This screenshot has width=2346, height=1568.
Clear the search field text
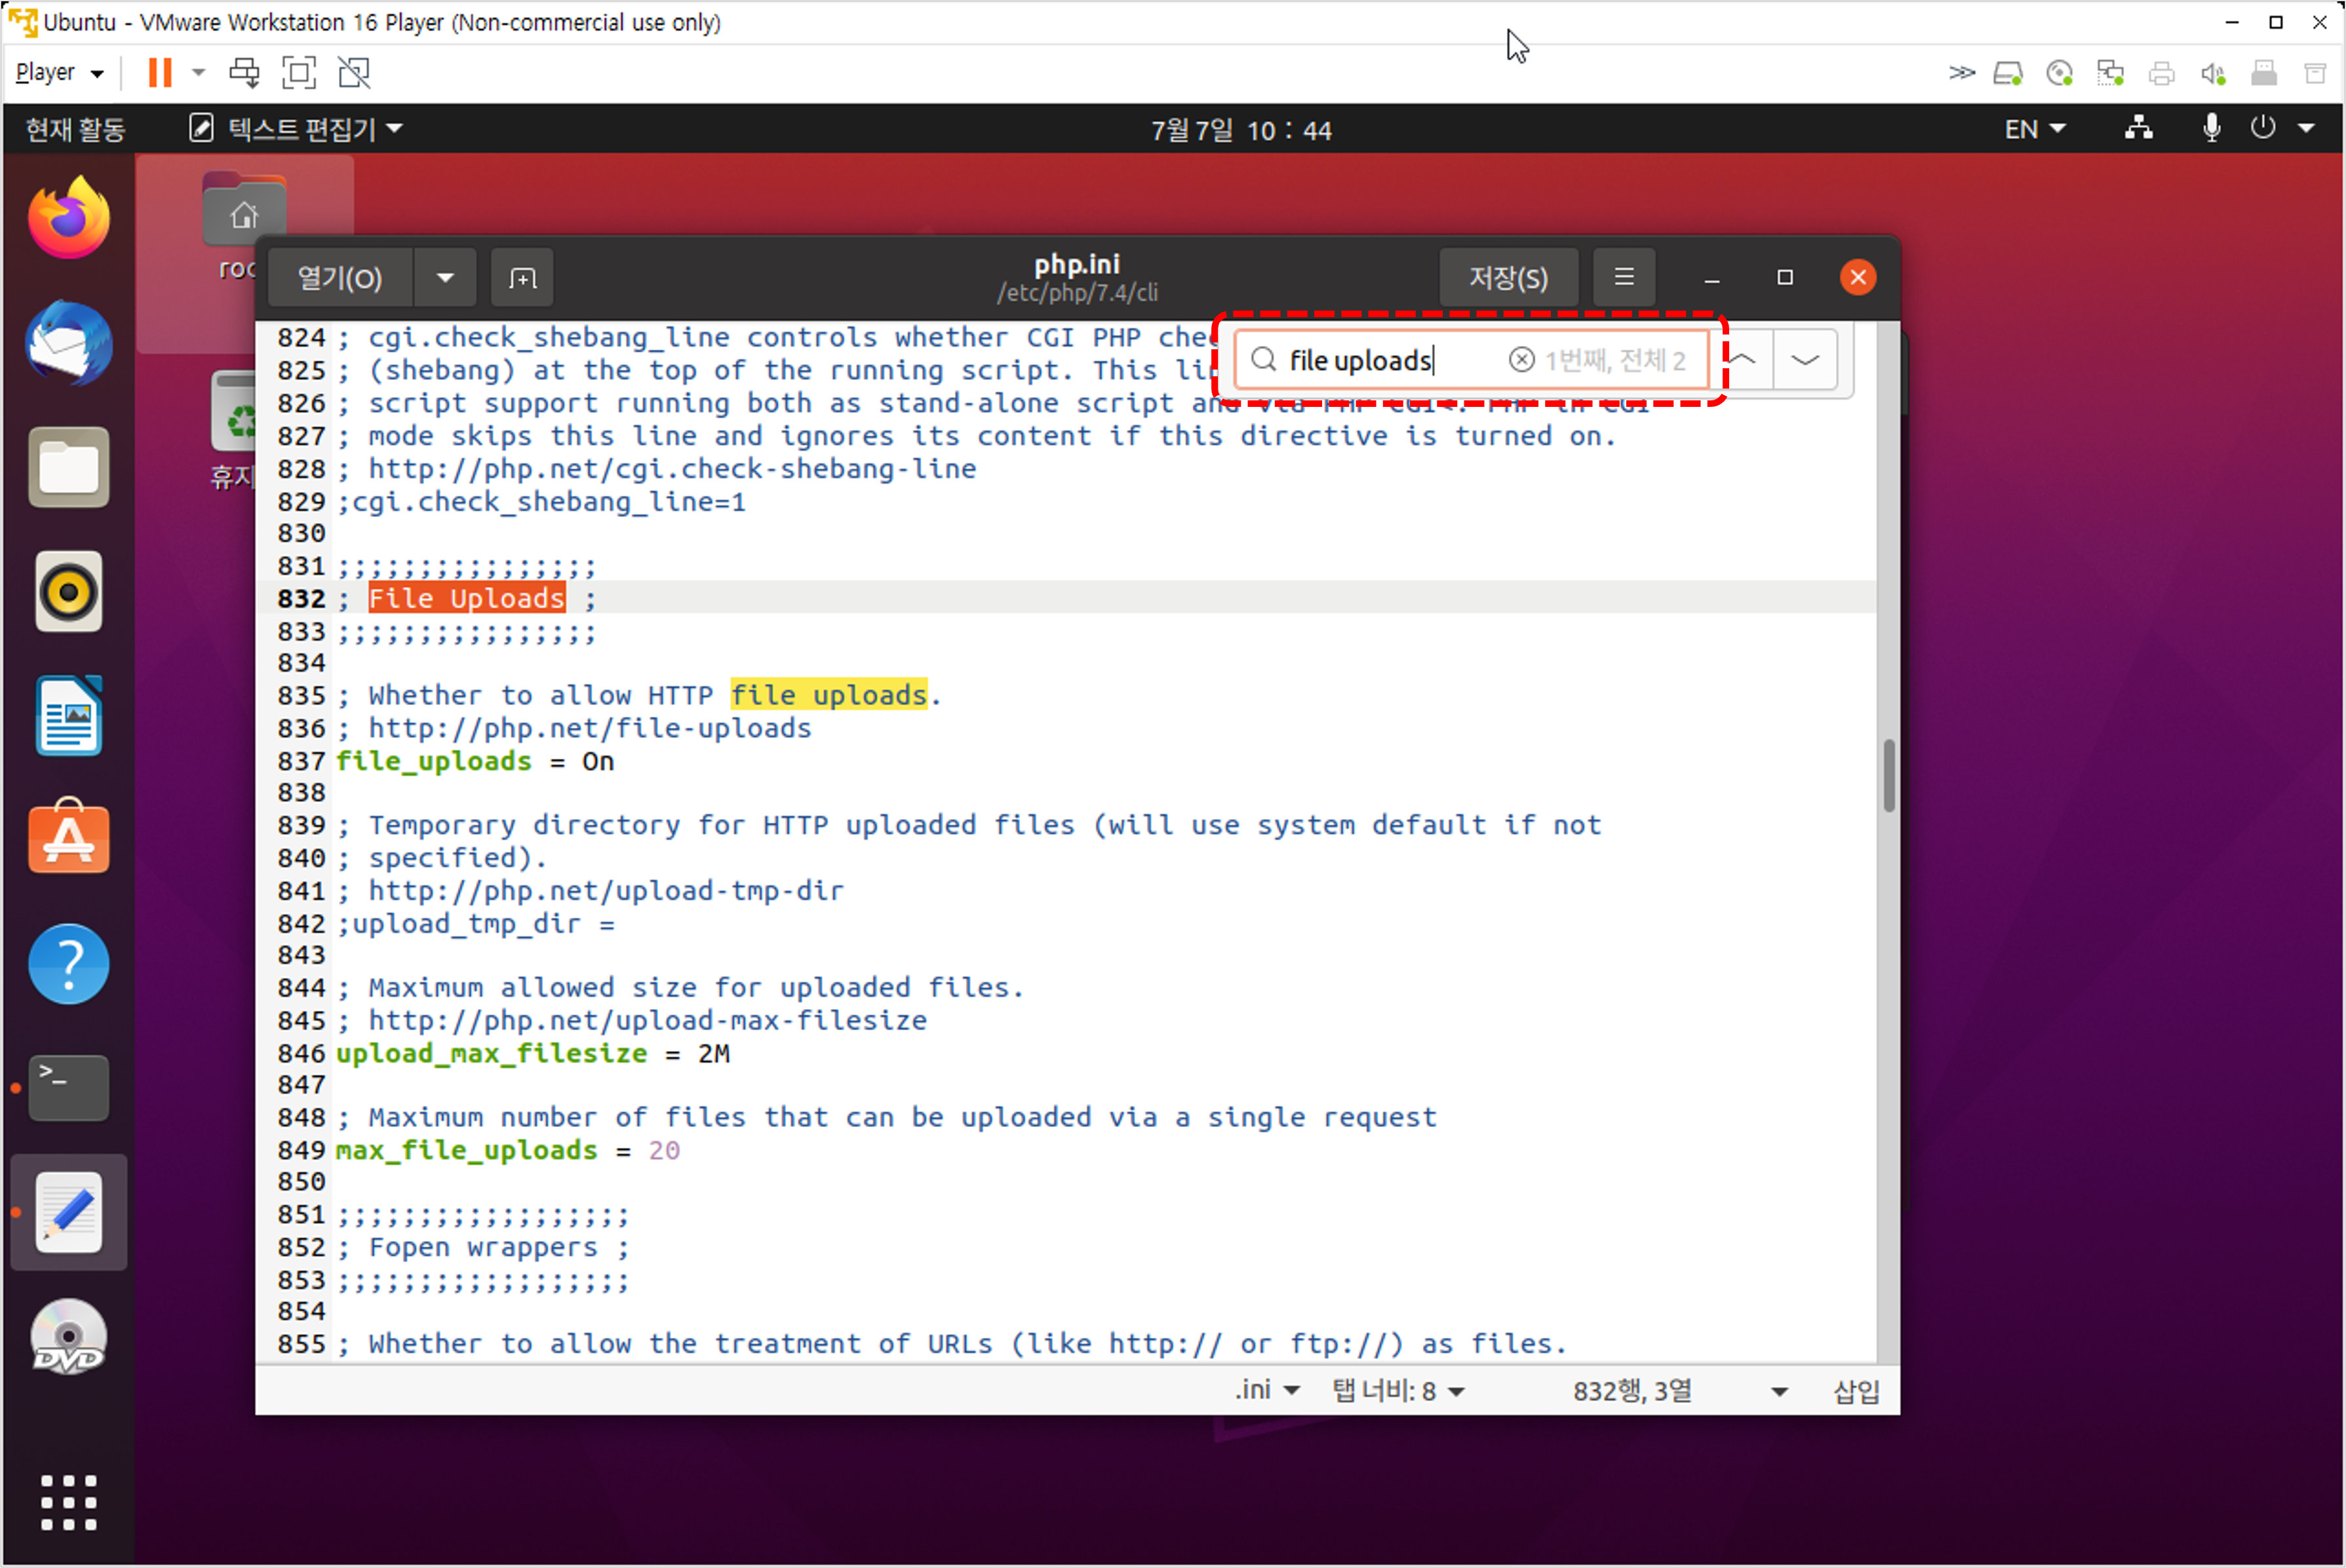[1521, 360]
